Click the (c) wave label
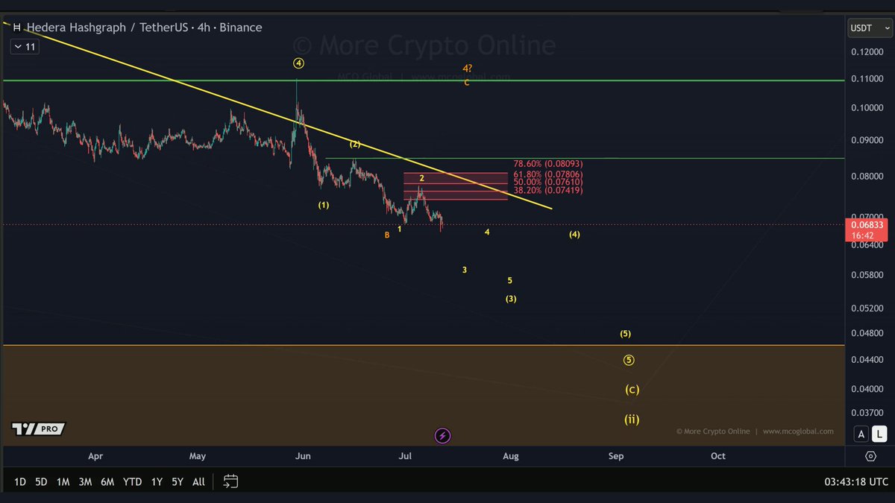 point(632,389)
